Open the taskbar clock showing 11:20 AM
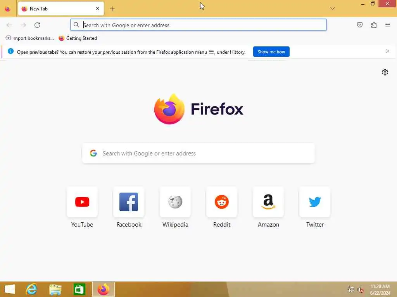397x297 pixels. (380, 289)
